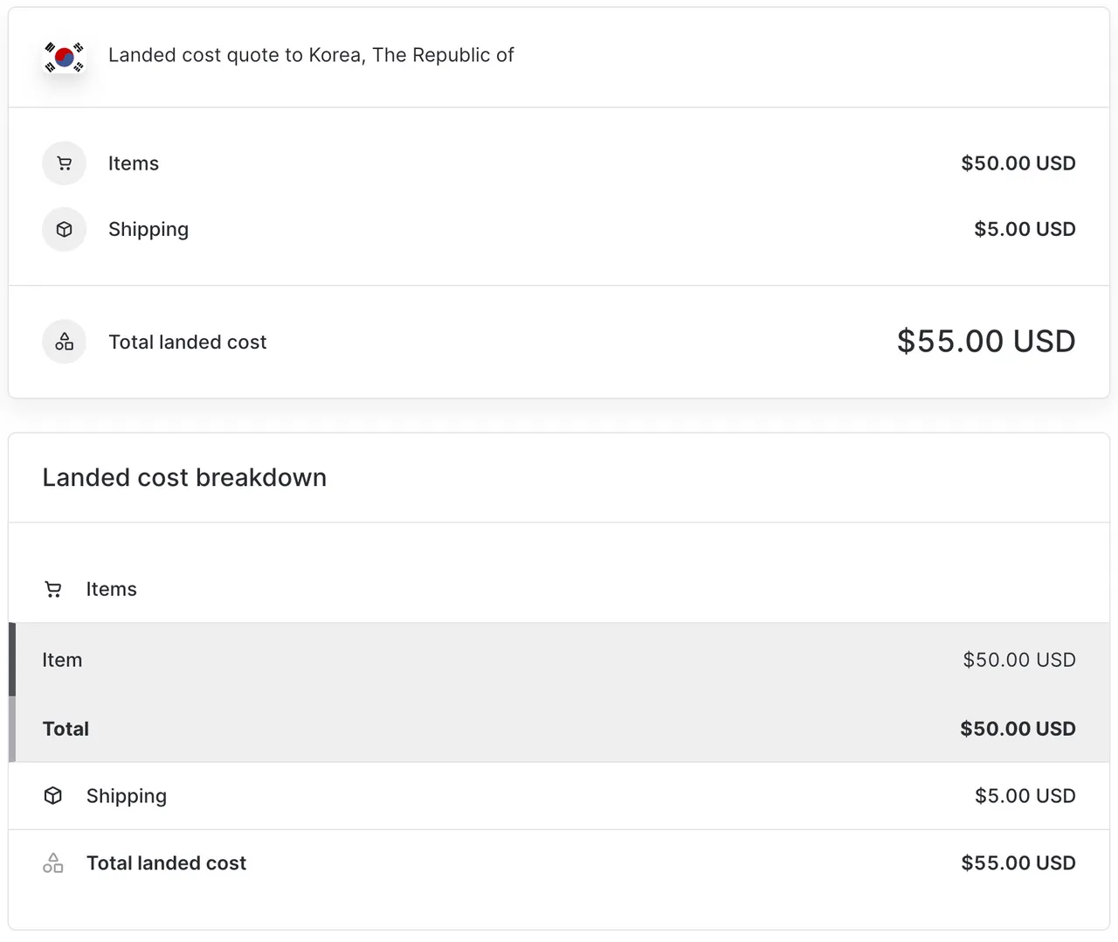This screenshot has width=1118, height=942.
Task: Select the cart icon in the breakdown section
Action: click(x=53, y=589)
